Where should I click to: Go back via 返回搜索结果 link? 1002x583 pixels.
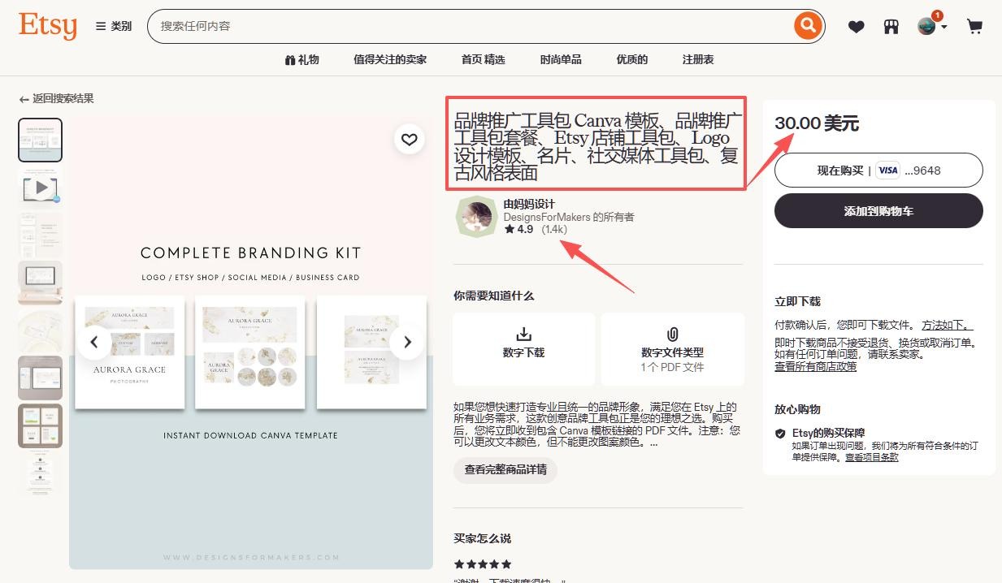[56, 98]
